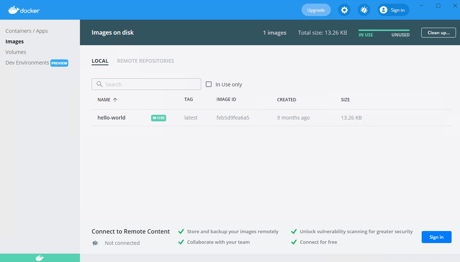Open Dev Environments preview section

click(27, 63)
